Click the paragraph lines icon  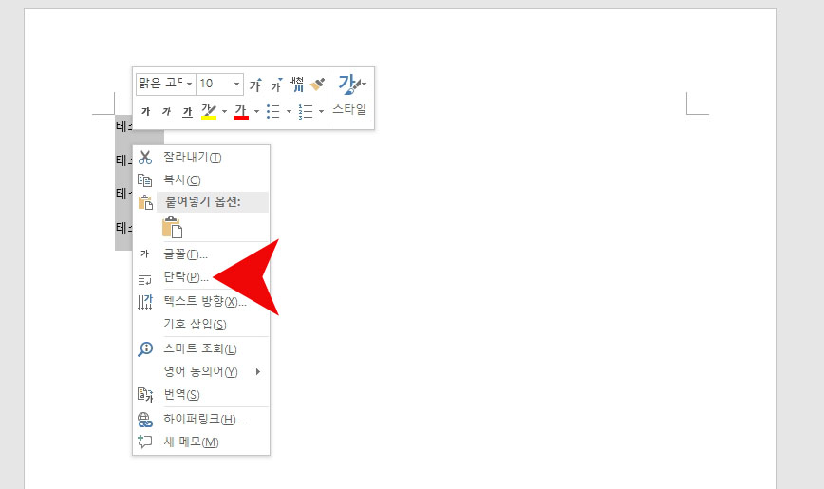(145, 278)
